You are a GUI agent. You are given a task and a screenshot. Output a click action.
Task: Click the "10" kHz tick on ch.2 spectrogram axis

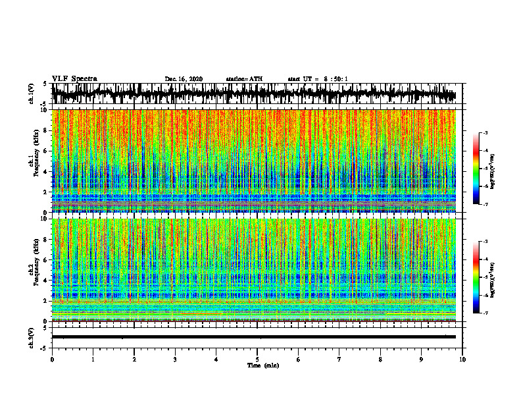point(45,219)
